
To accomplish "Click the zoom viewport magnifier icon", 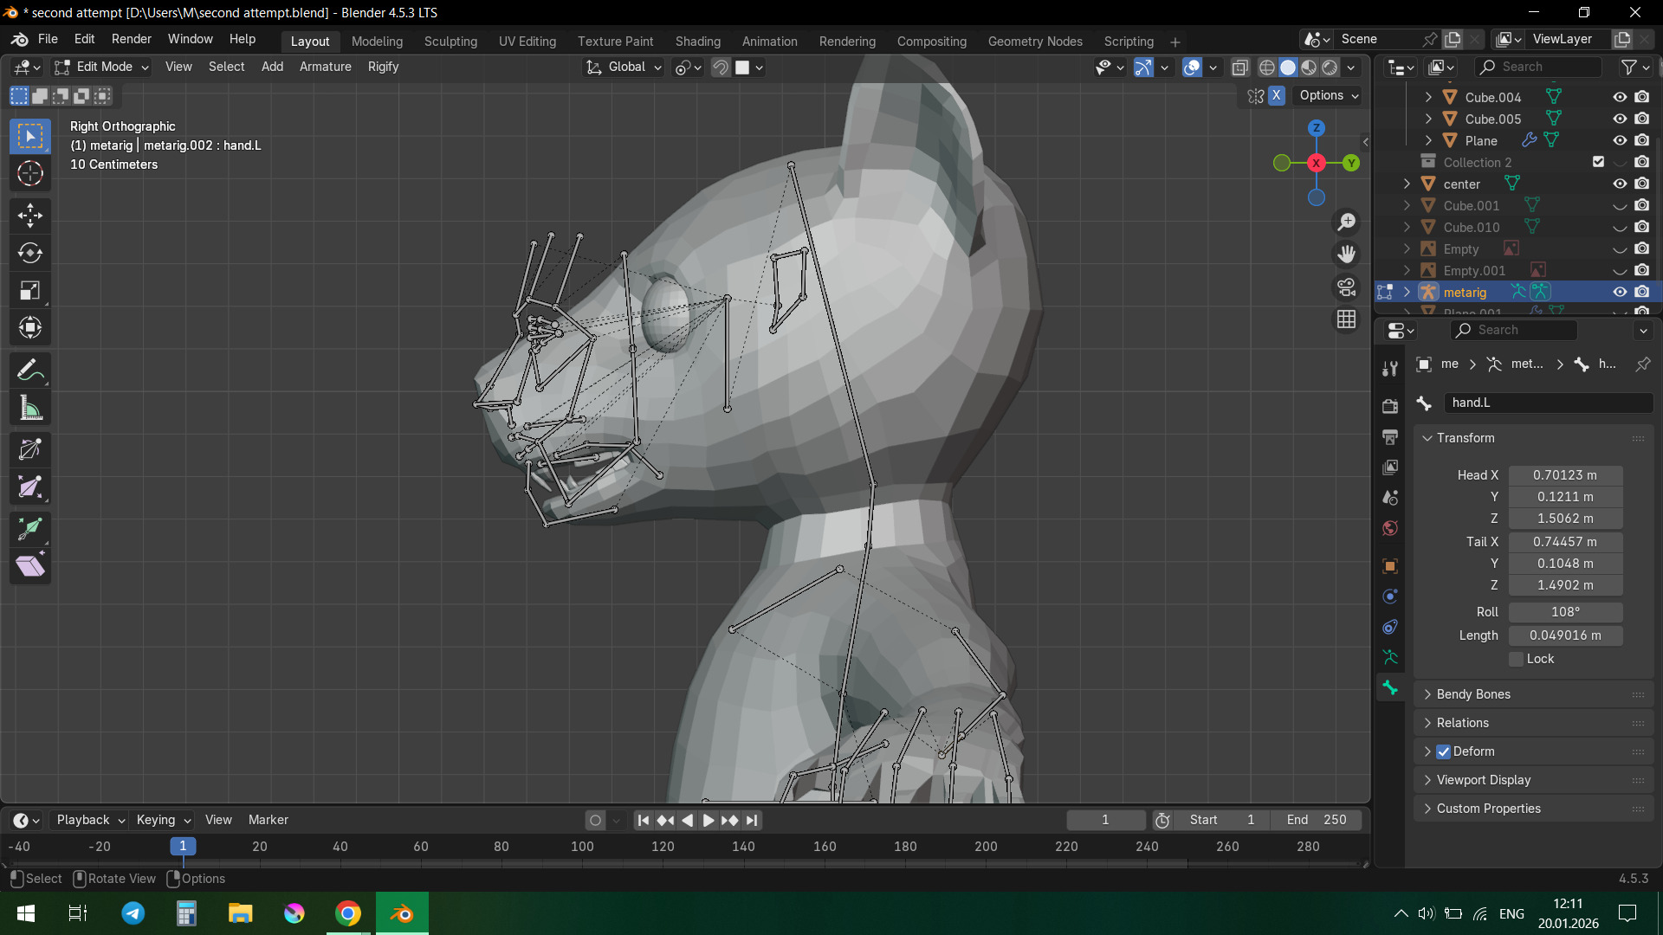I will click(1346, 222).
